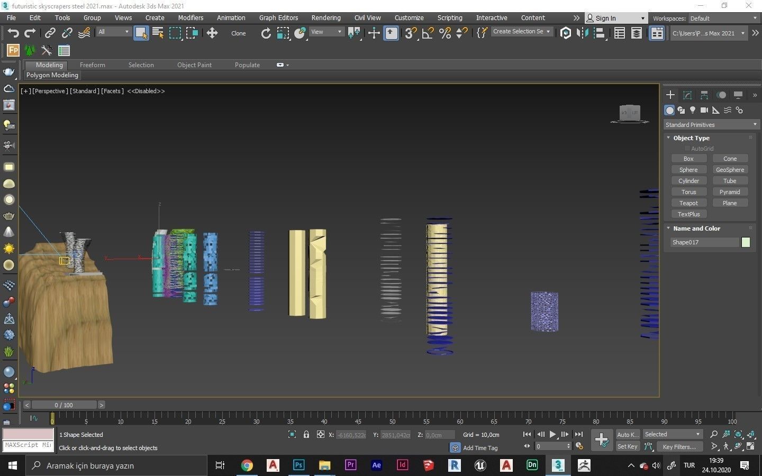Click the Sign In button
Viewport: 762px width, 476px height.
click(615, 19)
